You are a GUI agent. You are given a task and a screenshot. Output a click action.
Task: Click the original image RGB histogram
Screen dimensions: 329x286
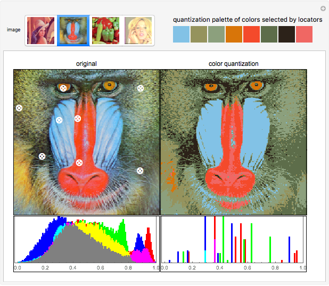tap(86, 240)
